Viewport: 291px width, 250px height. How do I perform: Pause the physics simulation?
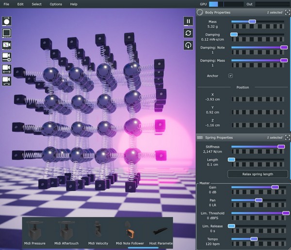tap(188, 21)
